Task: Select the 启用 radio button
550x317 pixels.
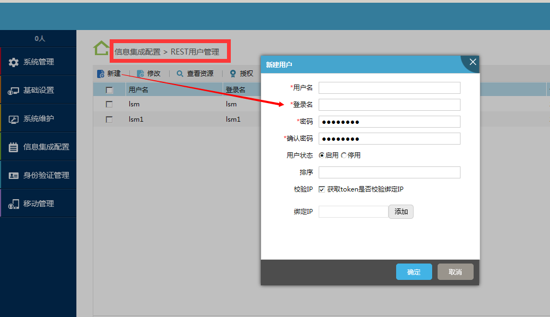Action: pyautogui.click(x=321, y=155)
